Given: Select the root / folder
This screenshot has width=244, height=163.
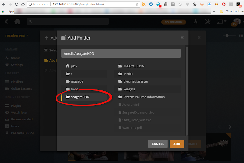Looking at the screenshot, I should tap(84, 74).
